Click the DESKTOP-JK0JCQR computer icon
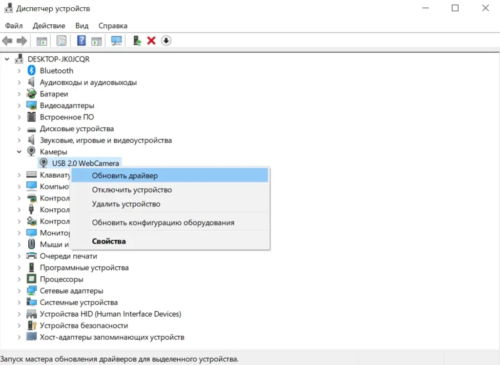500x365 pixels. [19, 59]
